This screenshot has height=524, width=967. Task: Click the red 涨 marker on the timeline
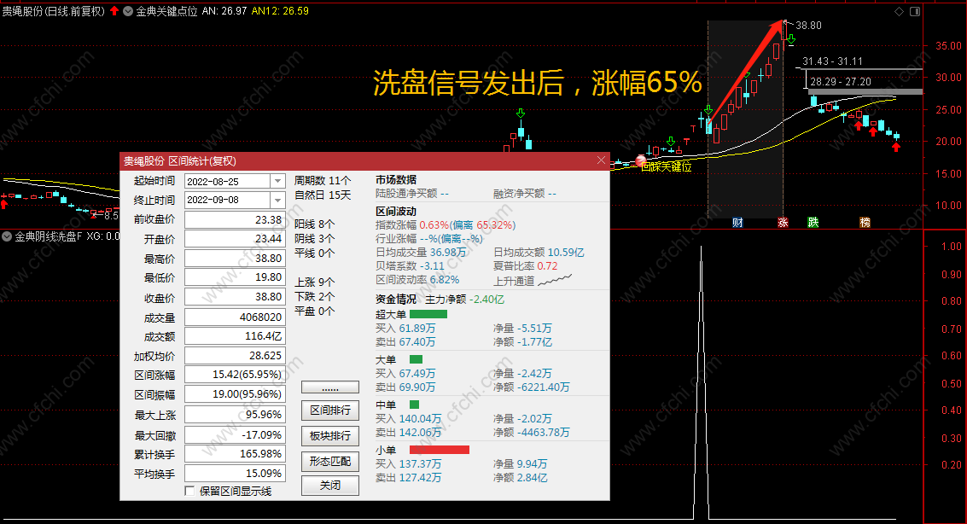point(783,223)
